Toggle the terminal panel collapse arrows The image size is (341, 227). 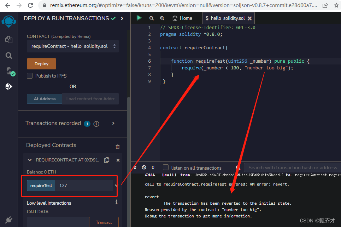135,168
